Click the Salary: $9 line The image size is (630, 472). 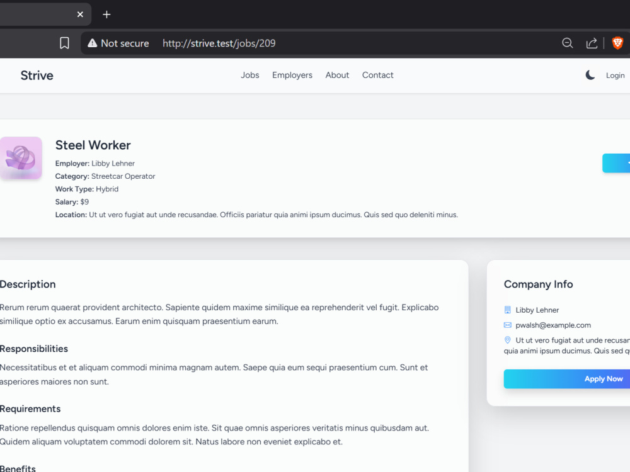[x=72, y=202]
